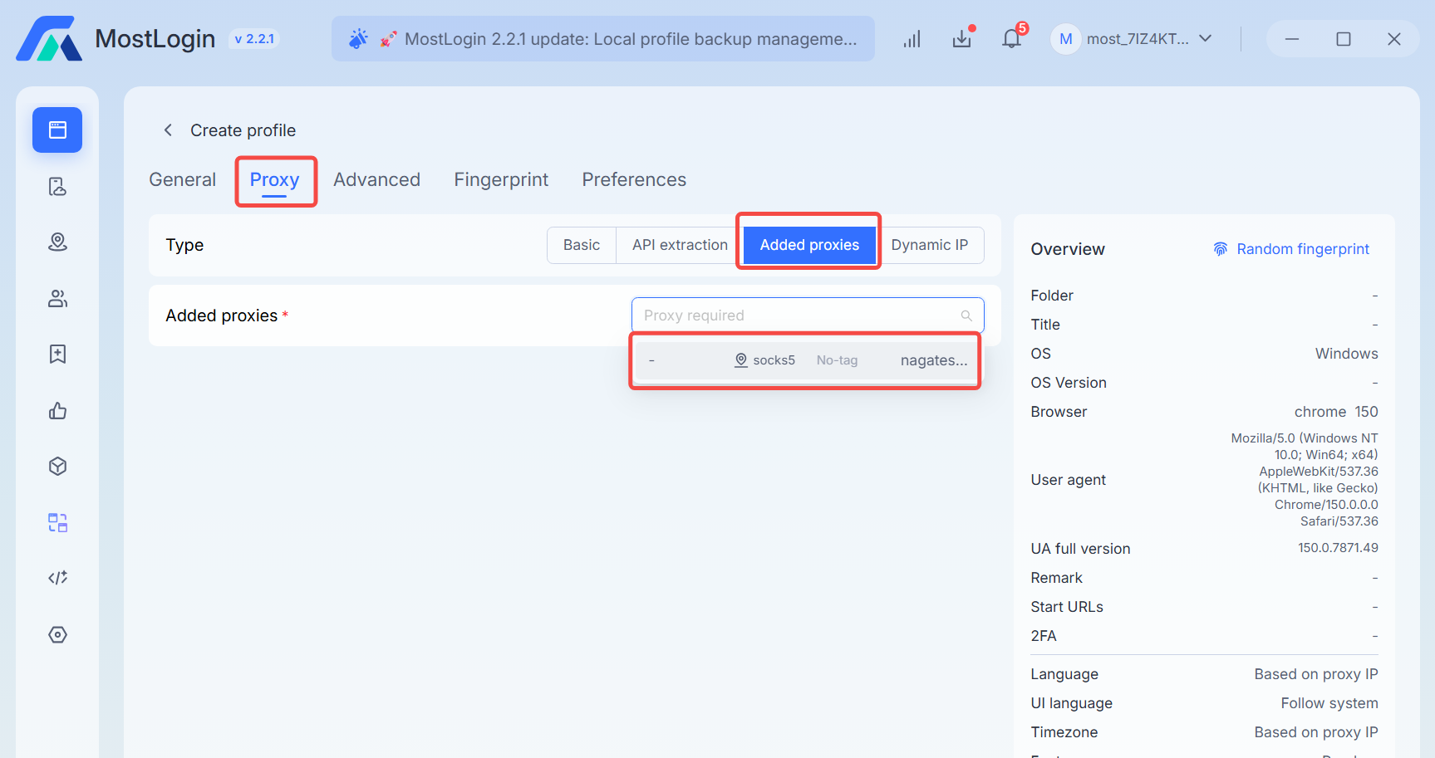
Task: Select the Basic proxy type
Action: 582,245
